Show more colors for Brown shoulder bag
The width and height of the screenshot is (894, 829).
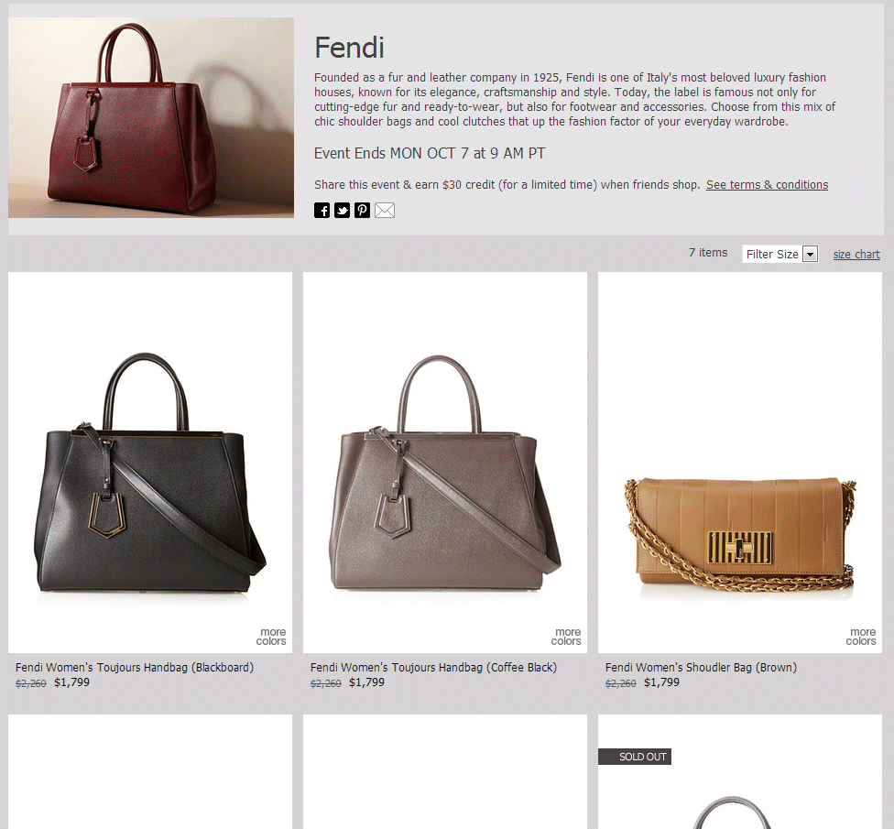tap(861, 637)
